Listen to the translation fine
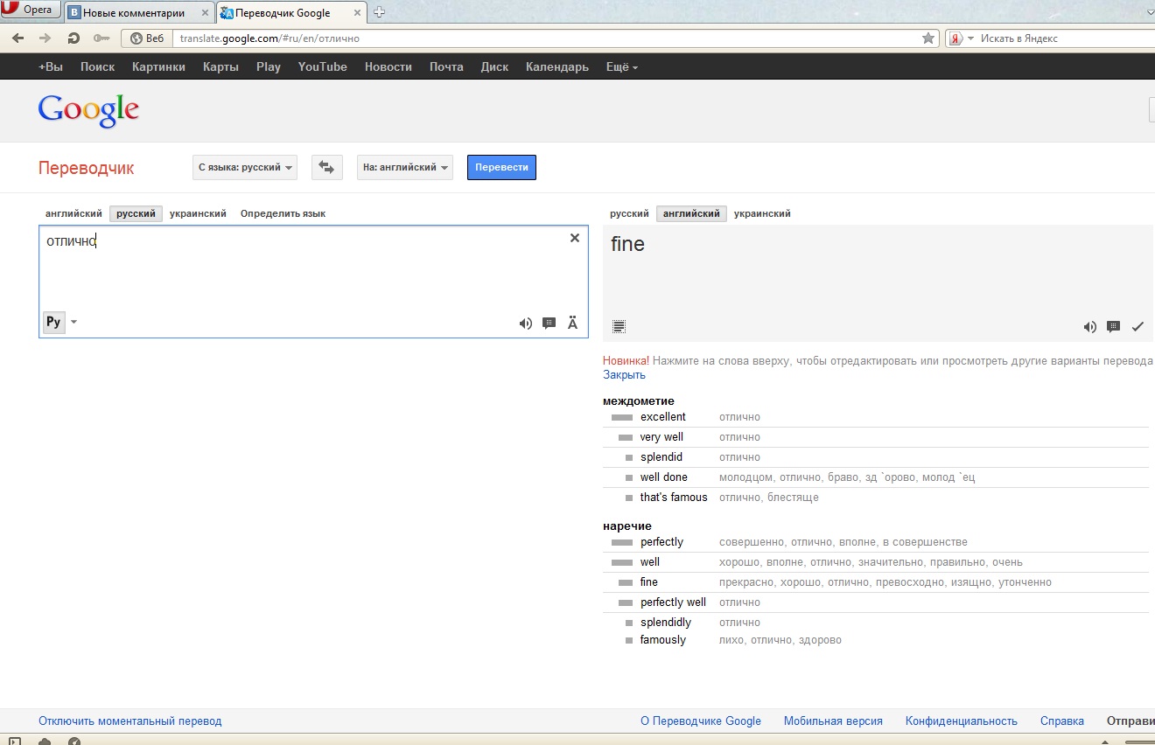Image resolution: width=1155 pixels, height=745 pixels. [x=1089, y=327]
